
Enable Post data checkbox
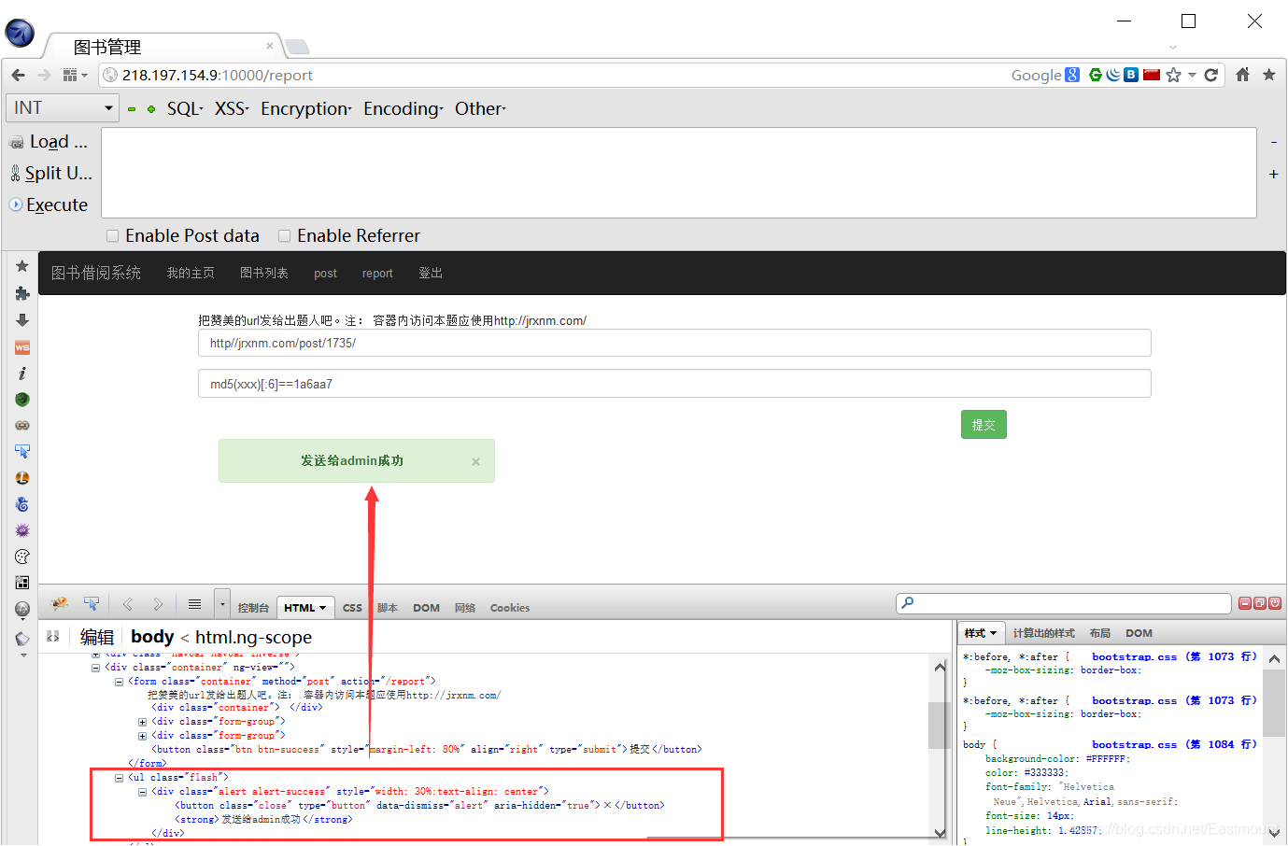point(112,236)
